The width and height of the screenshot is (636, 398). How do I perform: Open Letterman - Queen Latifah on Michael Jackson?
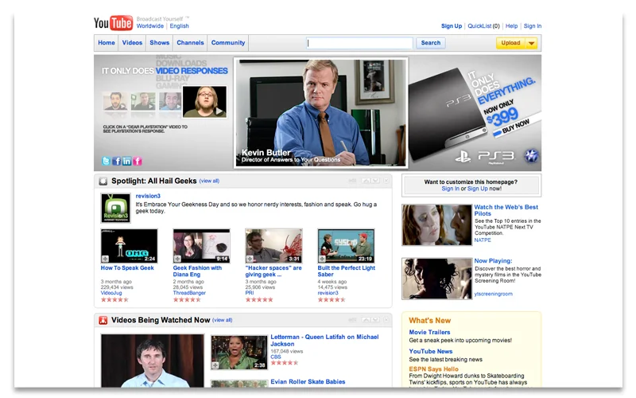(x=324, y=341)
